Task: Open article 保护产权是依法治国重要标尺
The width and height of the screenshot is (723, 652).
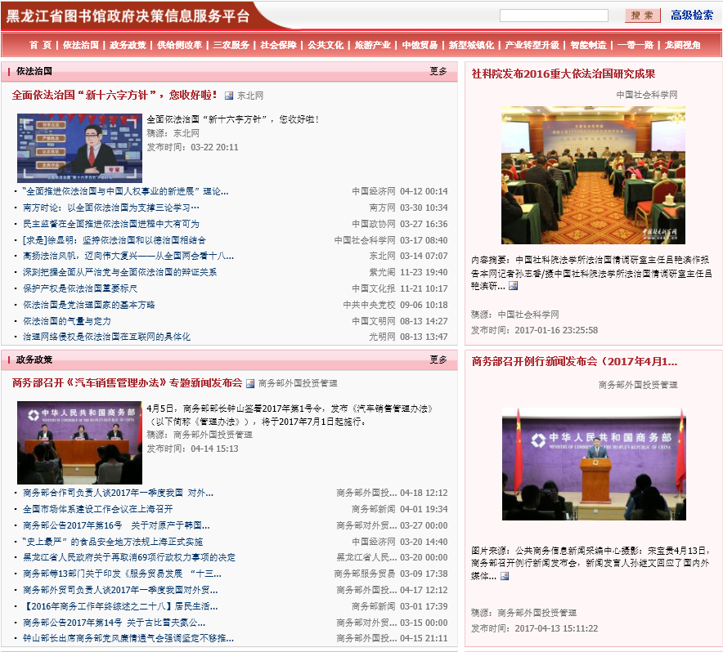Action: [x=80, y=288]
